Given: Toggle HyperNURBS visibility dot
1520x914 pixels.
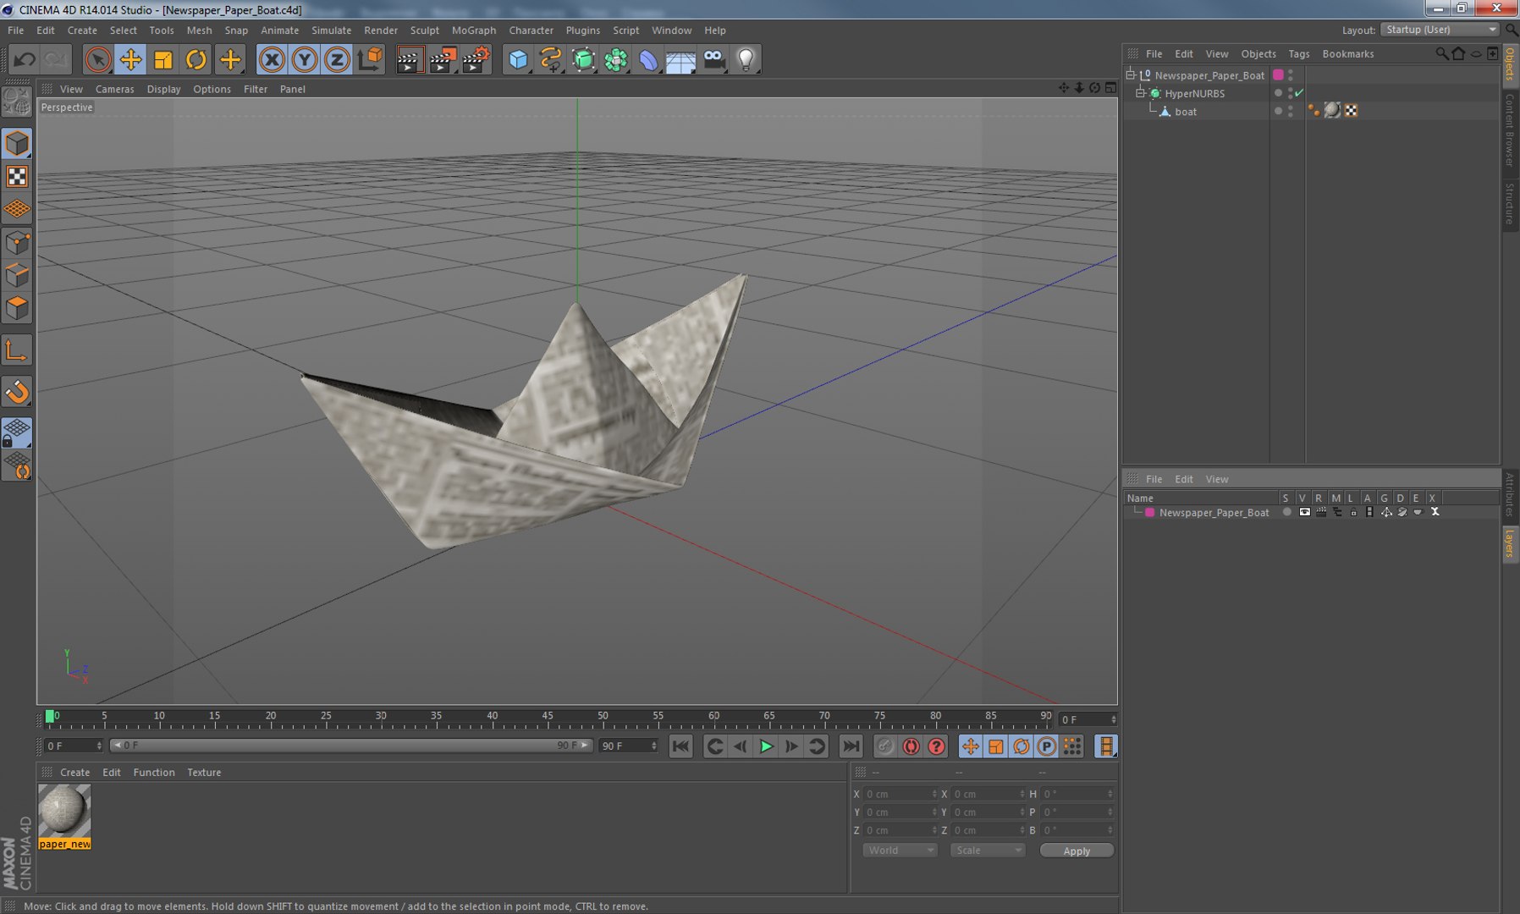Looking at the screenshot, I should pyautogui.click(x=1290, y=90).
